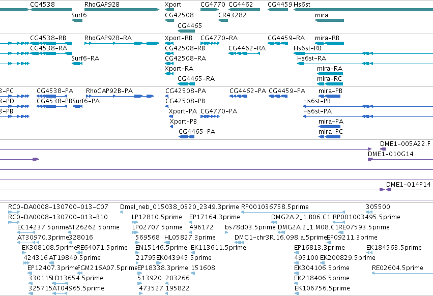The image size is (433, 296).
Task: Click EST RE02604.5prime
Action: [x=398, y=268]
